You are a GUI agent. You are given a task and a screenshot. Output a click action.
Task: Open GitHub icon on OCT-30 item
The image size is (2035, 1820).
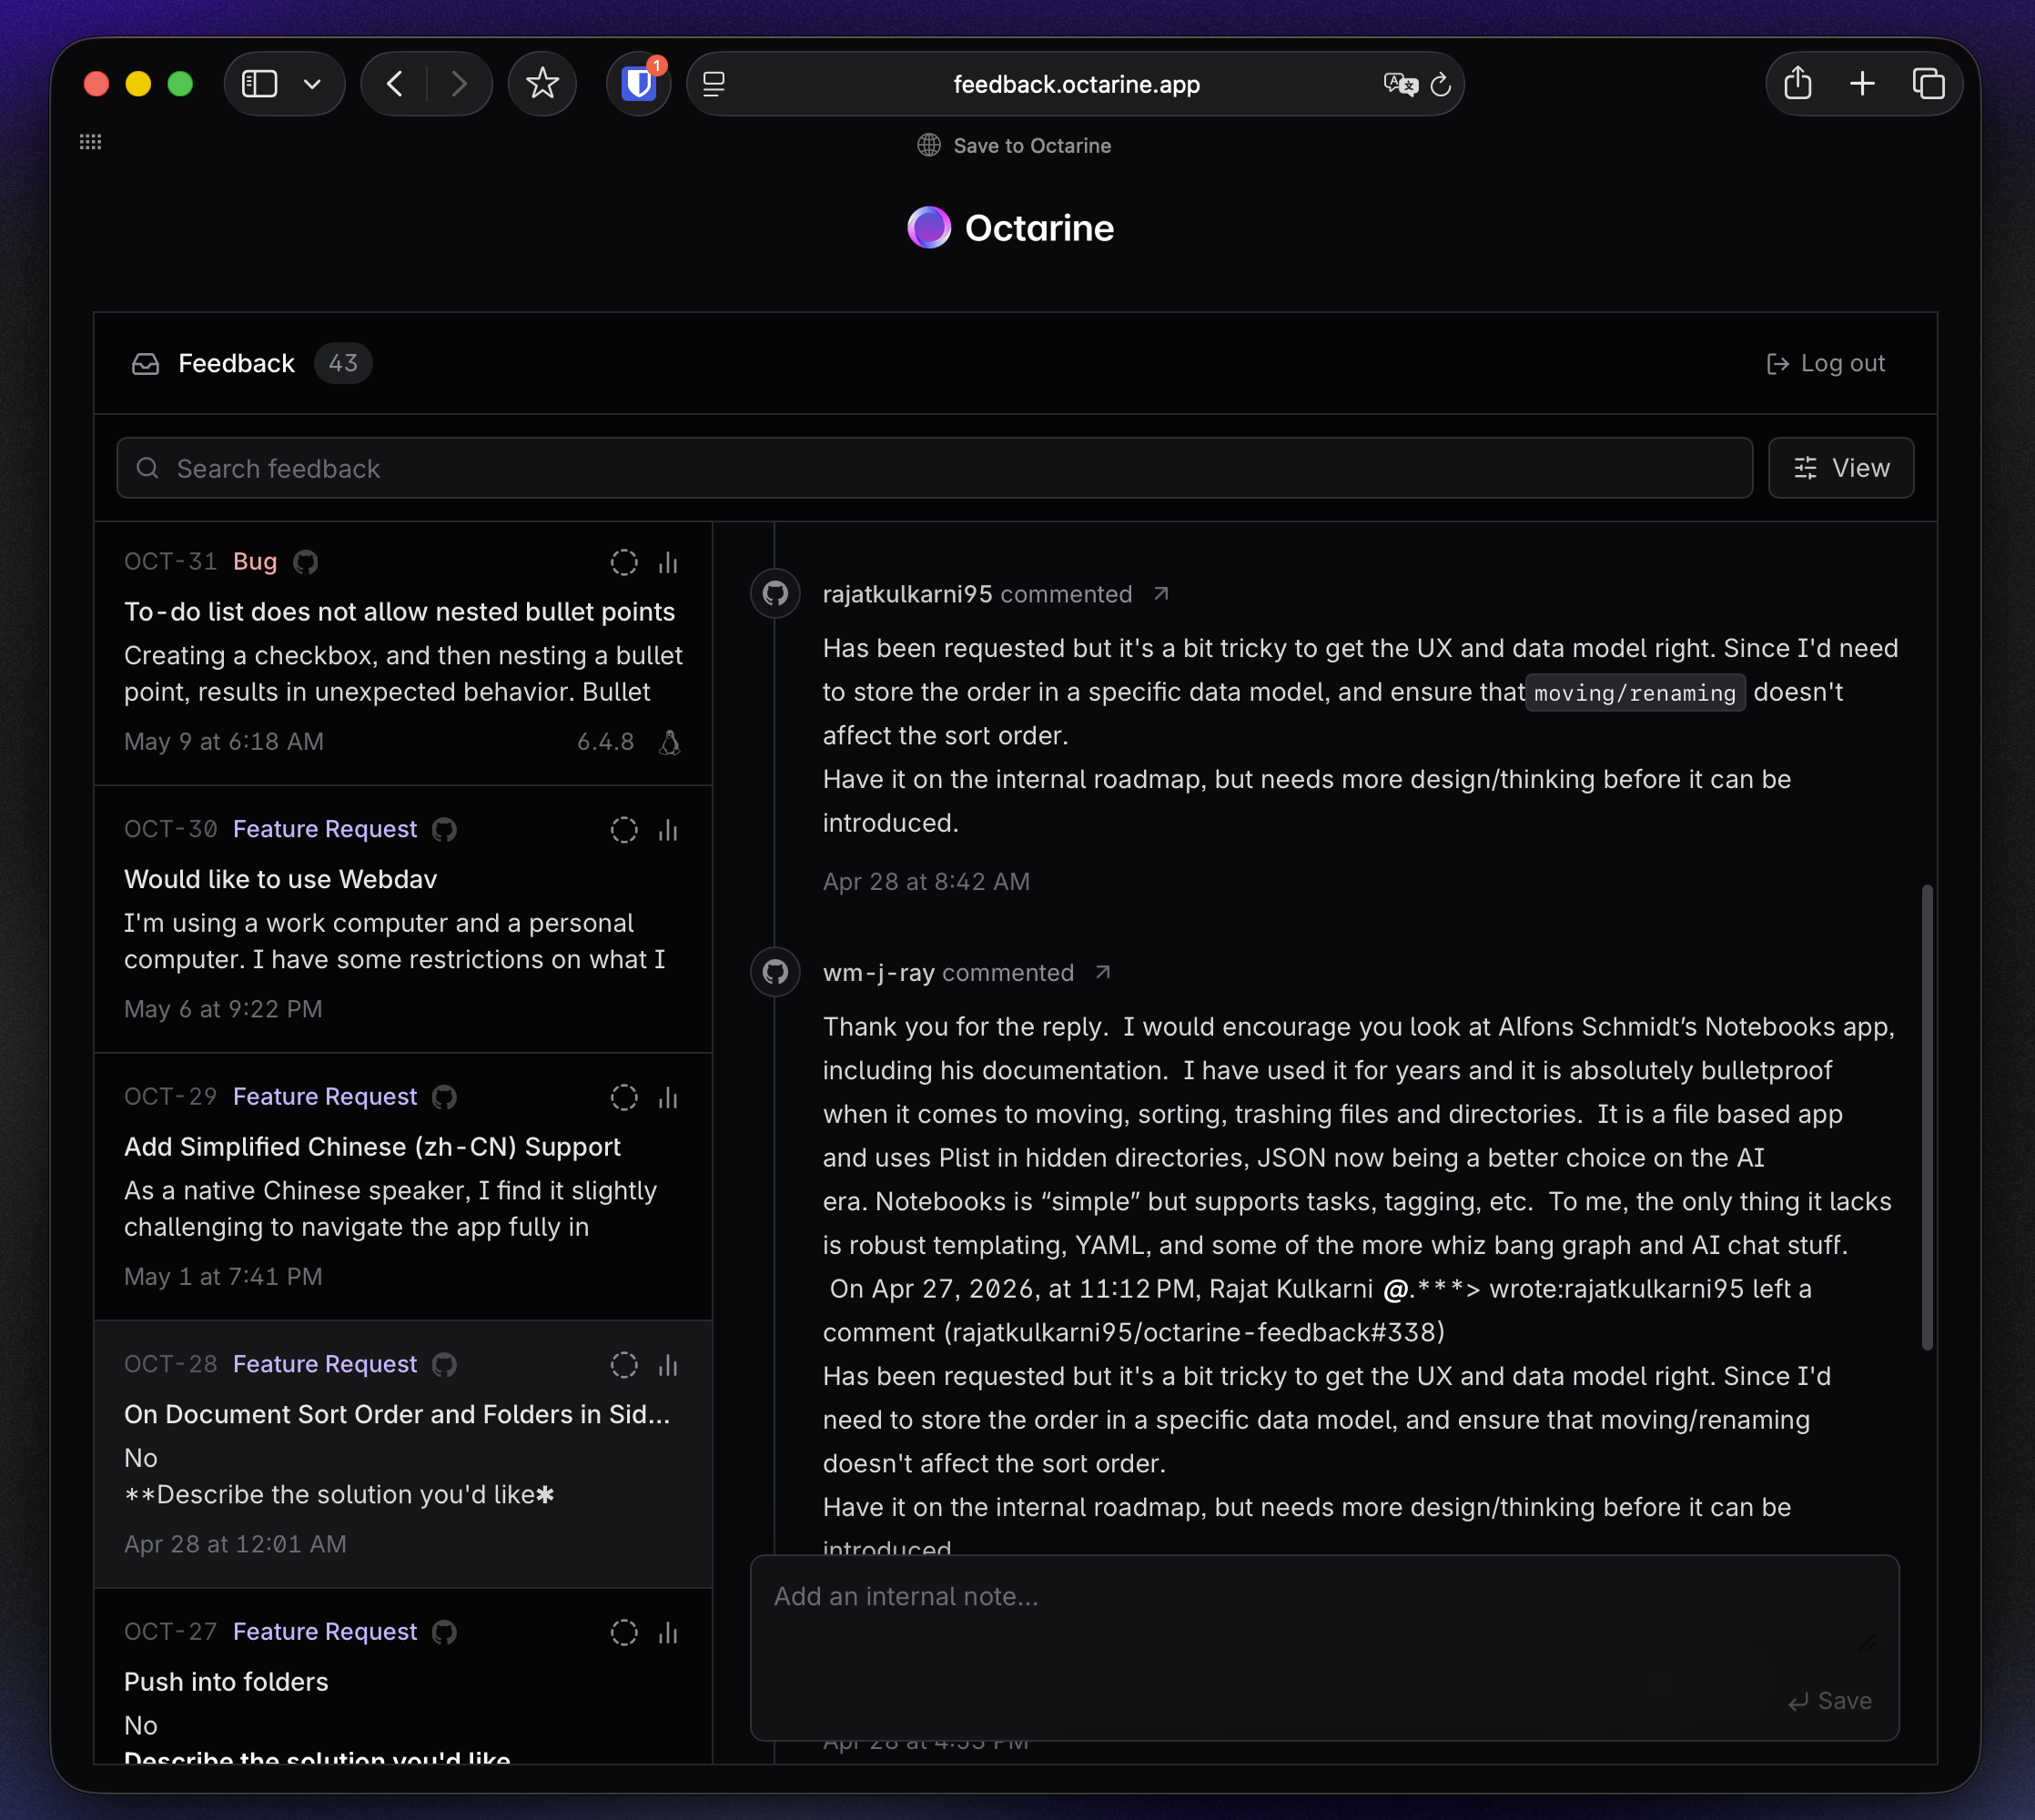click(445, 830)
